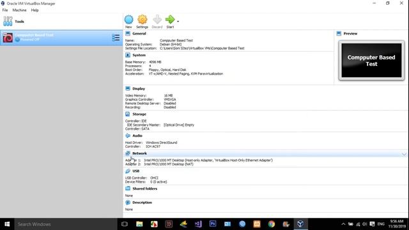Open the Display settings heading link
Screen dimensions: 409x230
click(x=139, y=89)
